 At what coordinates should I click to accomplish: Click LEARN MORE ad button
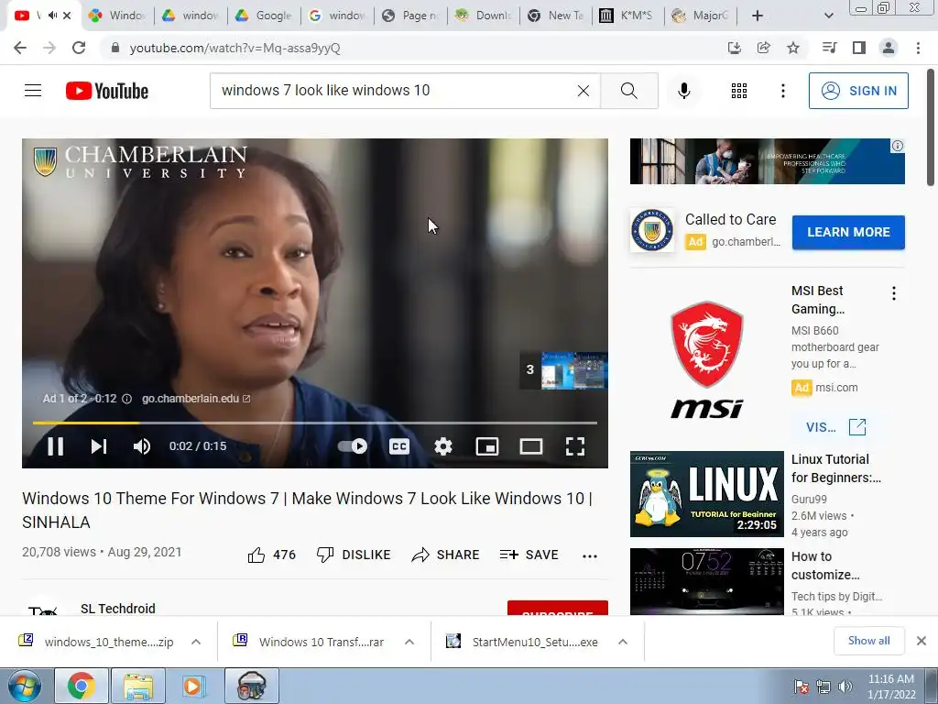pyautogui.click(x=848, y=232)
